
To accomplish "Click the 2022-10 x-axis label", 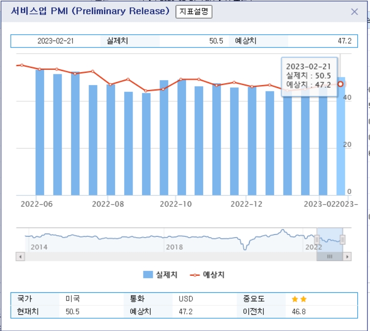I will tap(176, 204).
